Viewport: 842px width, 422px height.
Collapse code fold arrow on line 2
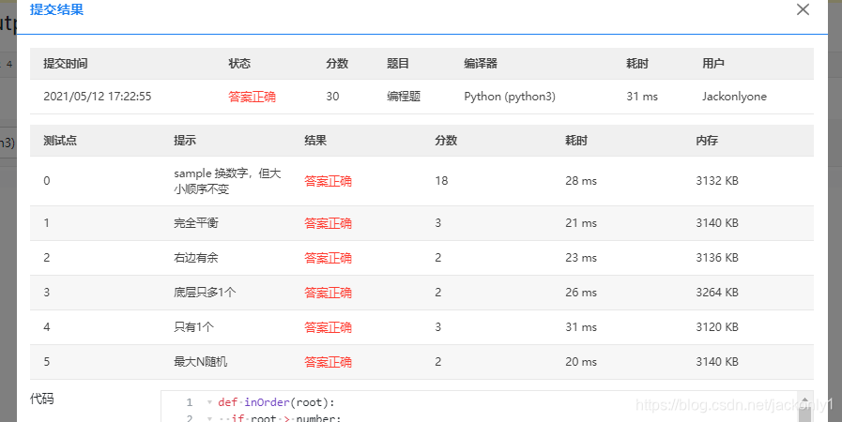click(x=209, y=418)
